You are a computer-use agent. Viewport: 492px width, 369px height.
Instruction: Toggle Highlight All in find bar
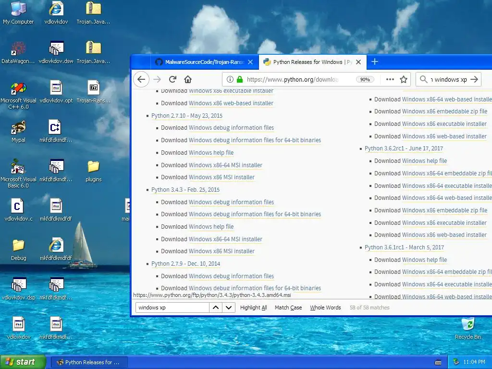click(x=253, y=307)
